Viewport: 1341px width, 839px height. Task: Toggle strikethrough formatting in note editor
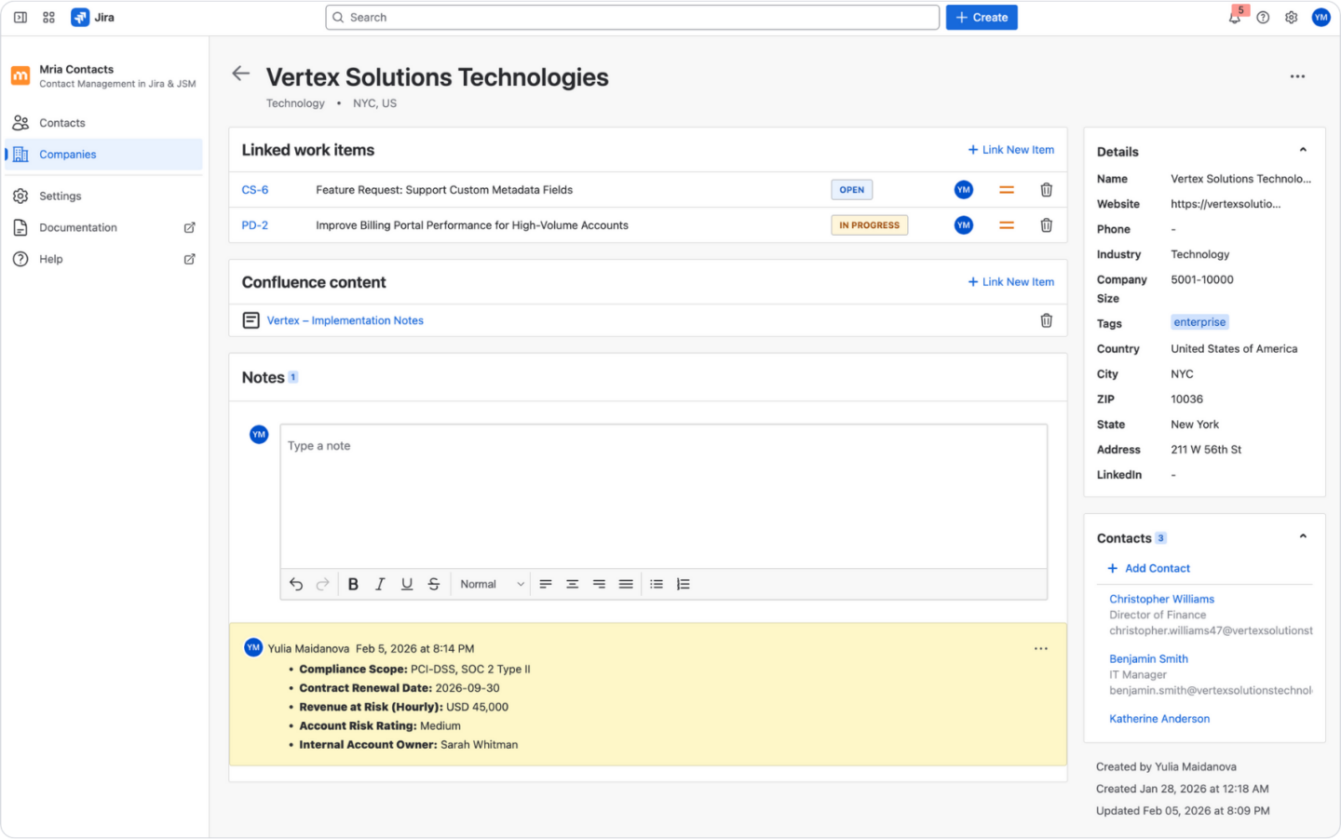coord(433,584)
